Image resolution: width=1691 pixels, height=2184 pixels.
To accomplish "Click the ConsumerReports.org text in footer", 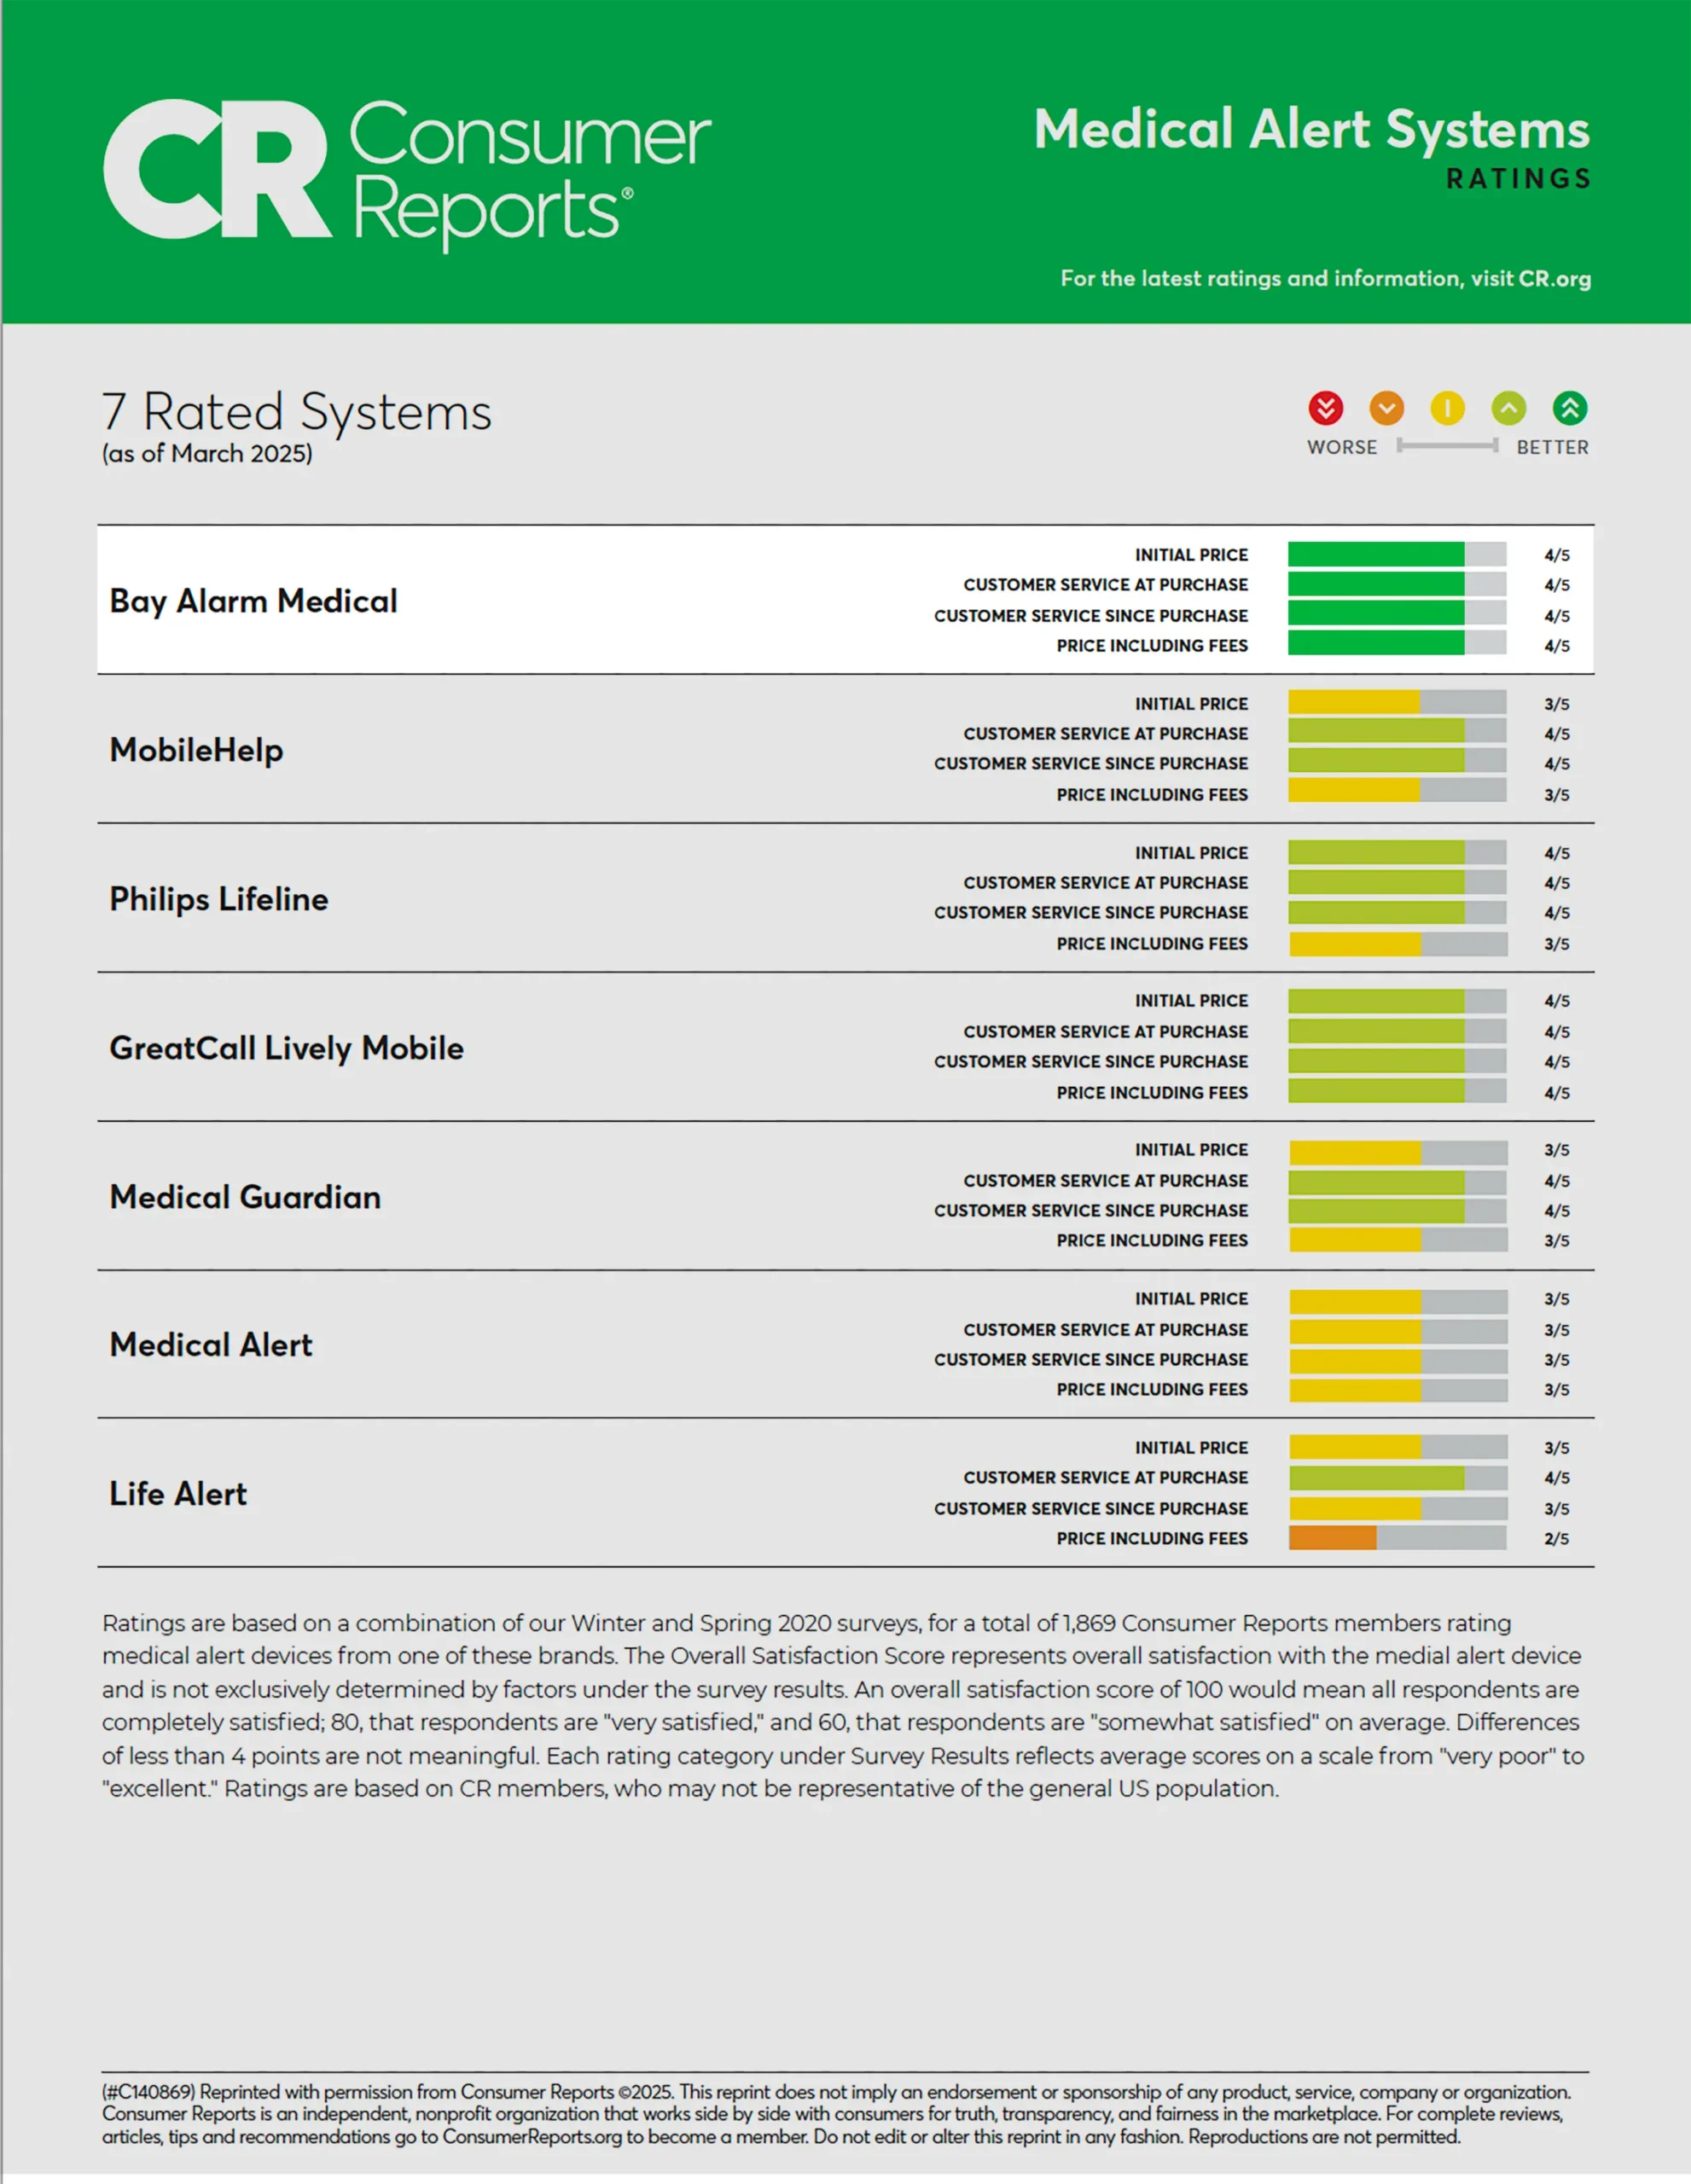I will [x=532, y=2136].
